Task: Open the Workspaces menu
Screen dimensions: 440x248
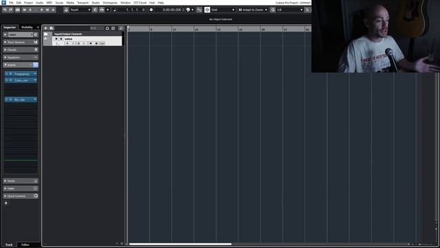Action: [110, 3]
